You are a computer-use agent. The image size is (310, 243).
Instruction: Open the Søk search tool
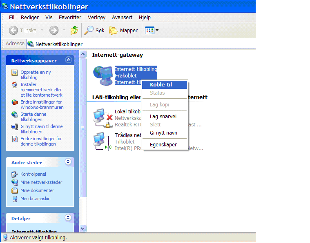[x=94, y=31]
